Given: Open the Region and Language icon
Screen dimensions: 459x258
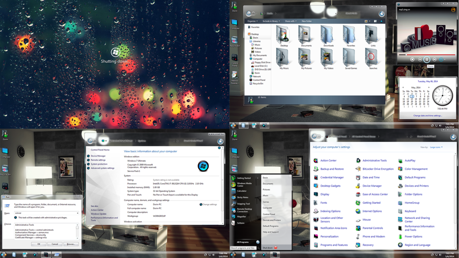Looking at the screenshot, I should [x=400, y=245].
